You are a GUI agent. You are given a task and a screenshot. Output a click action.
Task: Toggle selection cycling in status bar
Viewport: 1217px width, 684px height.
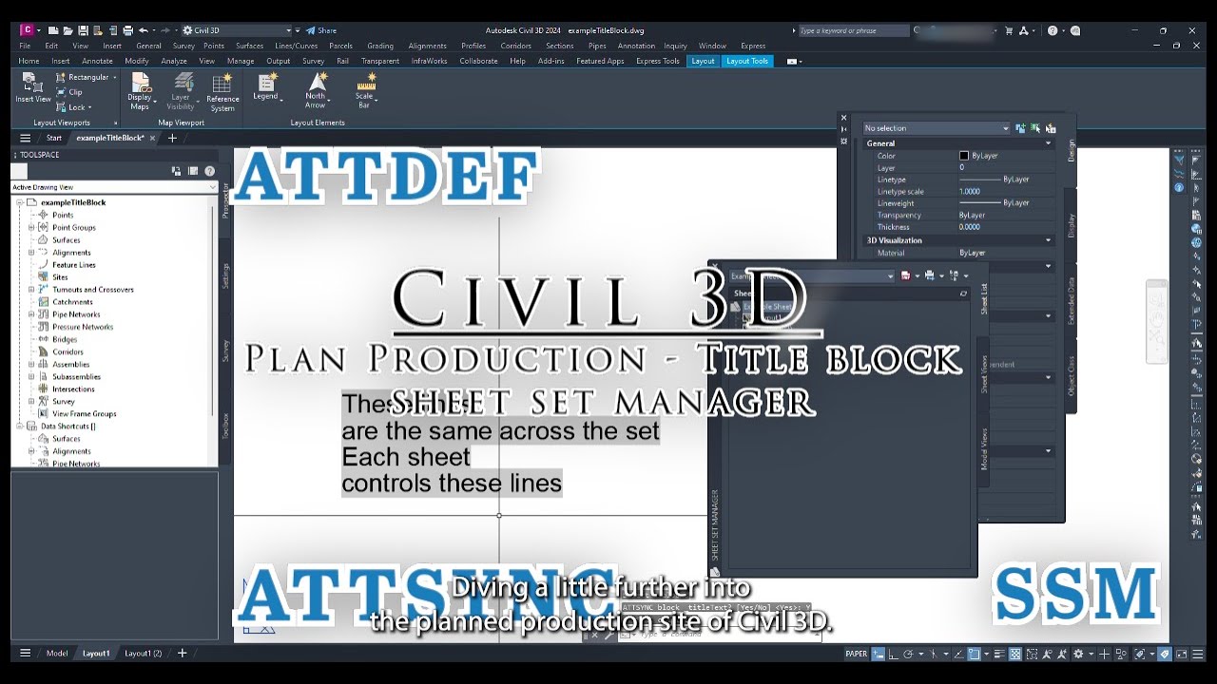tap(1031, 654)
